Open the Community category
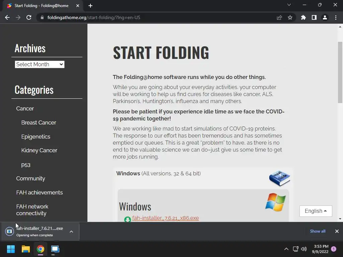This screenshot has width=343, height=257. [x=30, y=179]
